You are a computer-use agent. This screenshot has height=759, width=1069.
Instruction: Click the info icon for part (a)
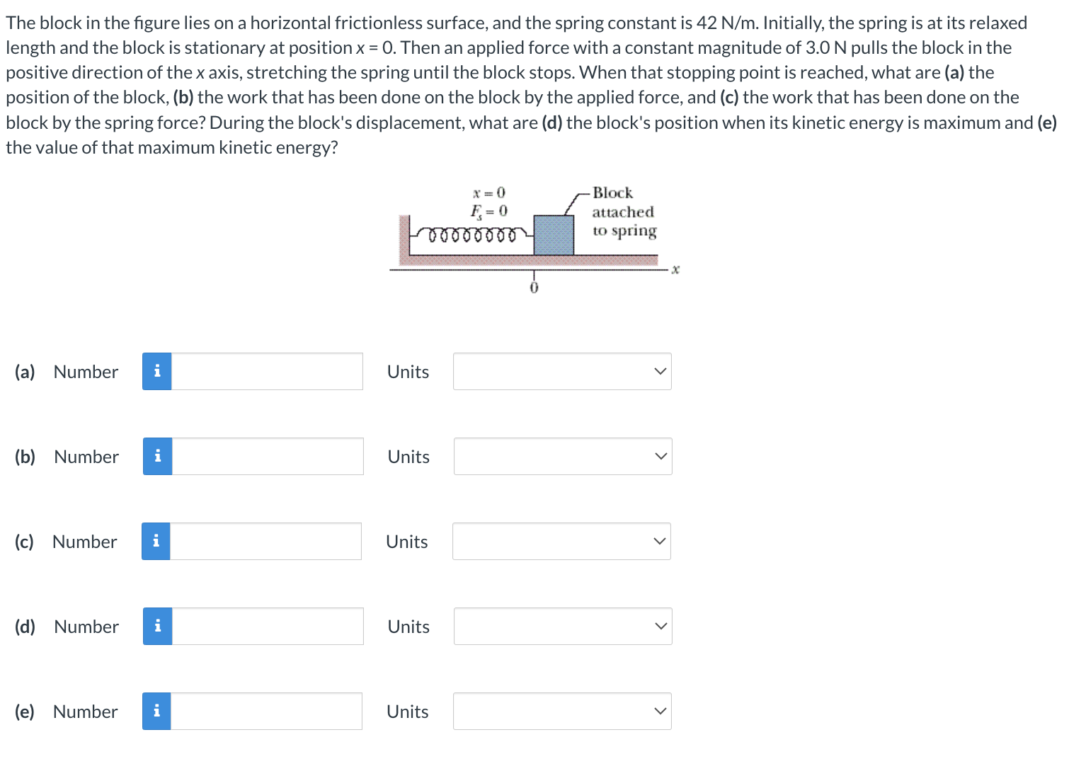point(157,371)
